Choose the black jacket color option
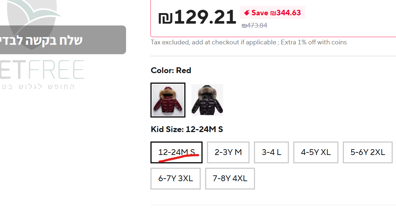This screenshot has width=396, height=211. click(x=207, y=100)
